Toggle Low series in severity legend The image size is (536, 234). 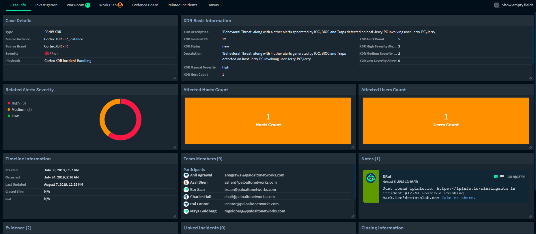pos(13,116)
